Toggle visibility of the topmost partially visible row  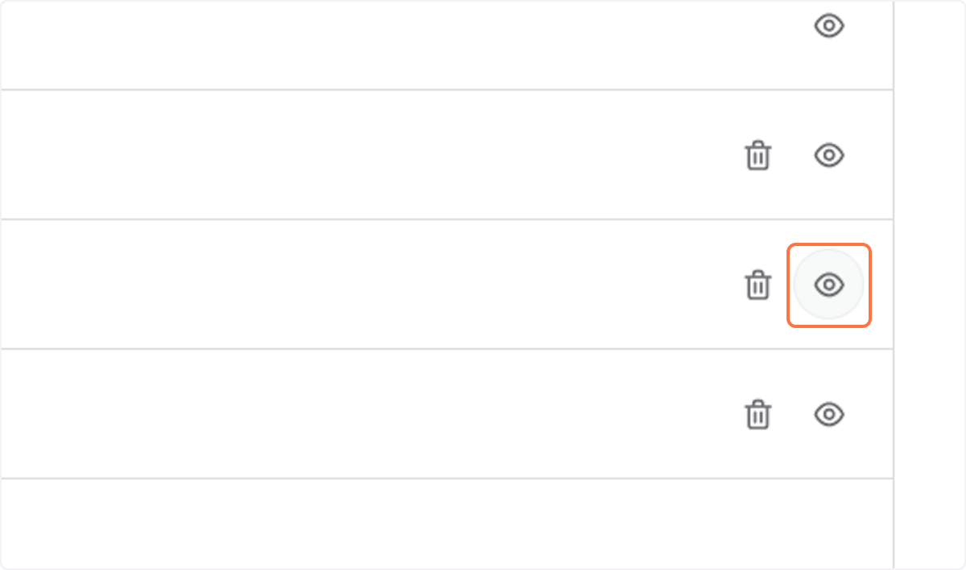828,27
